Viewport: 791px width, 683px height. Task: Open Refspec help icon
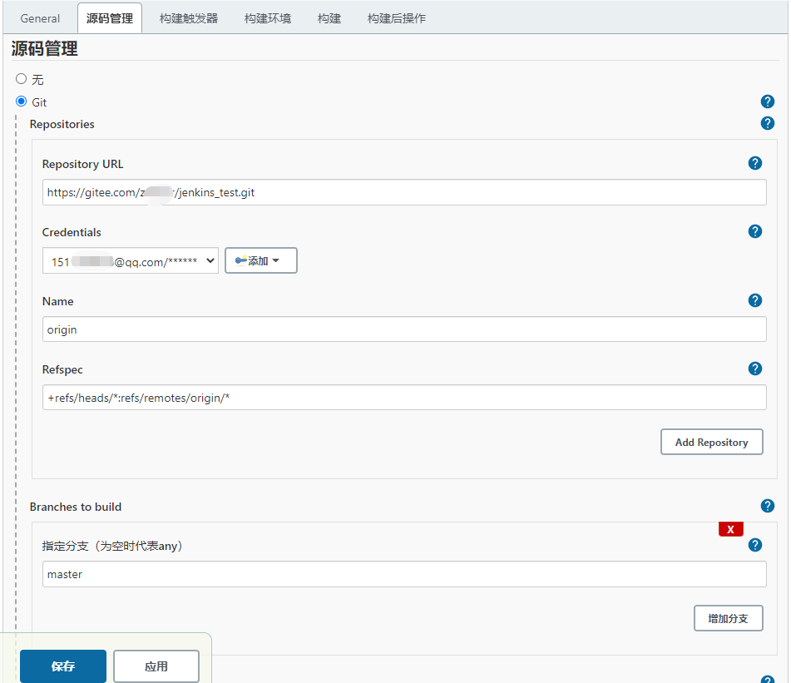pos(754,369)
